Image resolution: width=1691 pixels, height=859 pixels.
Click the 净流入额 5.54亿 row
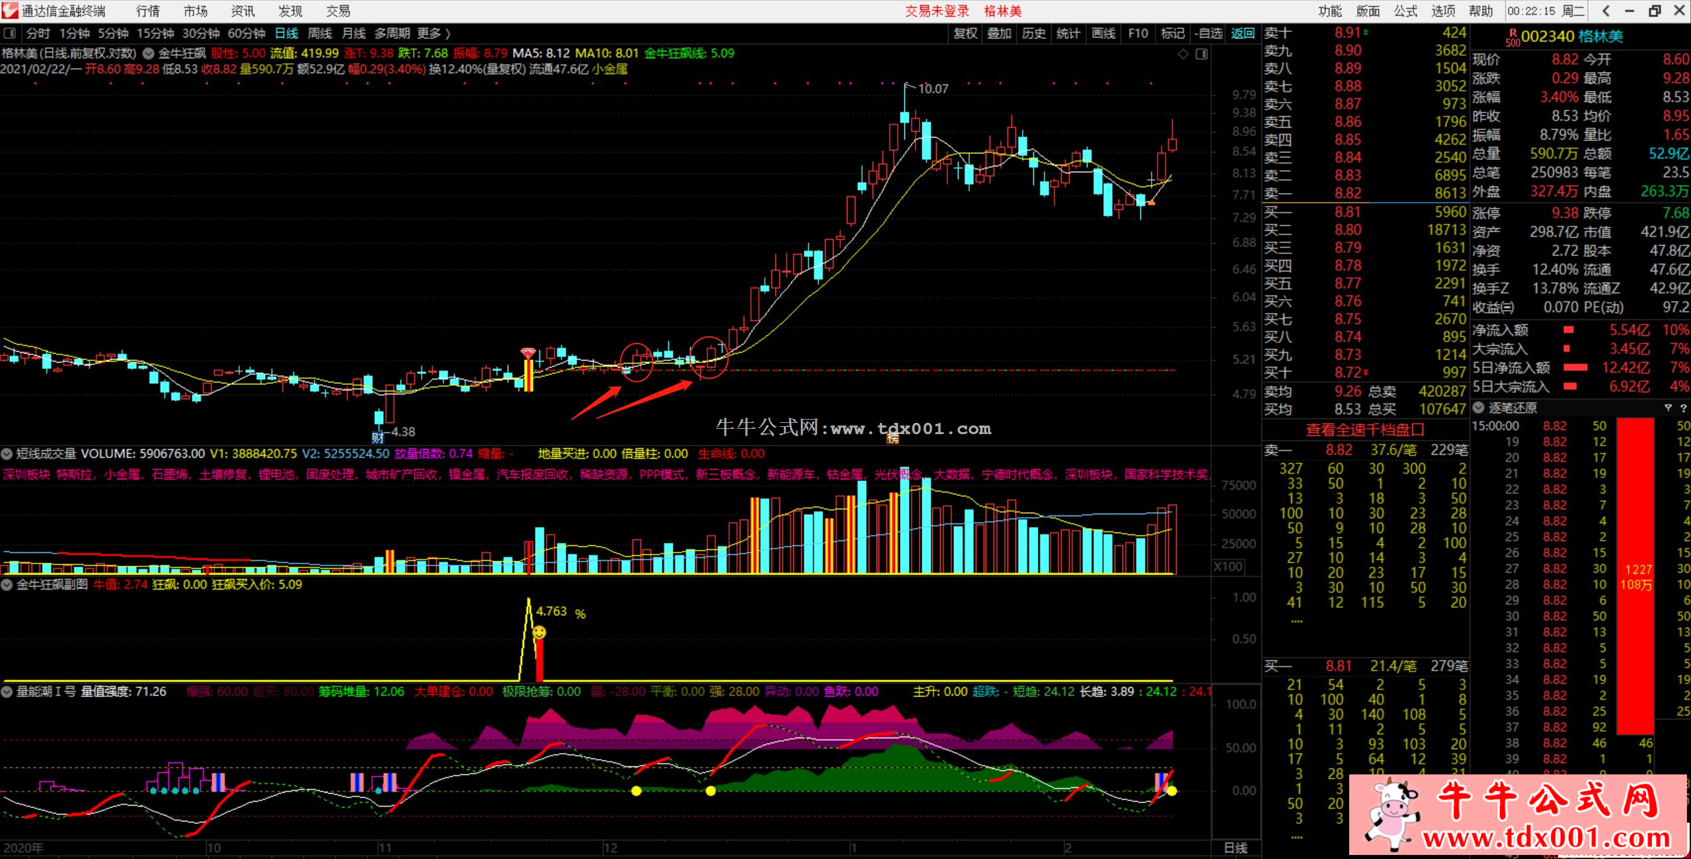[1581, 330]
